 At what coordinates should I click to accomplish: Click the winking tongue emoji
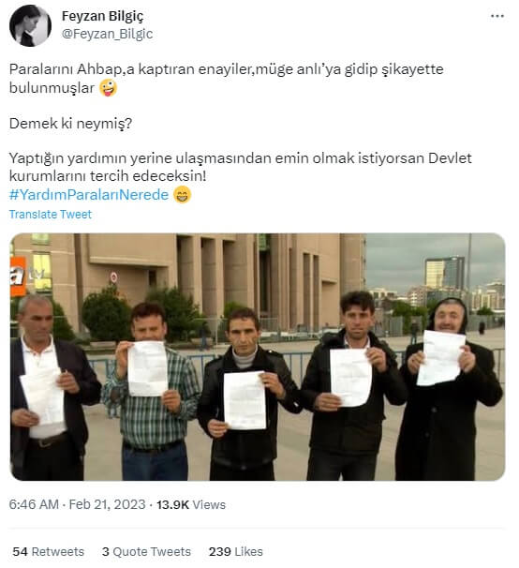pos(109,88)
